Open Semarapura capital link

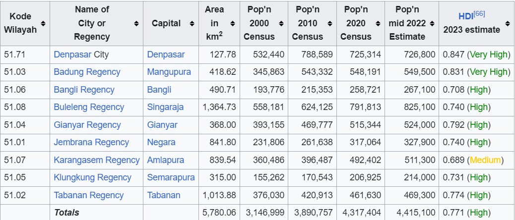[171, 177]
